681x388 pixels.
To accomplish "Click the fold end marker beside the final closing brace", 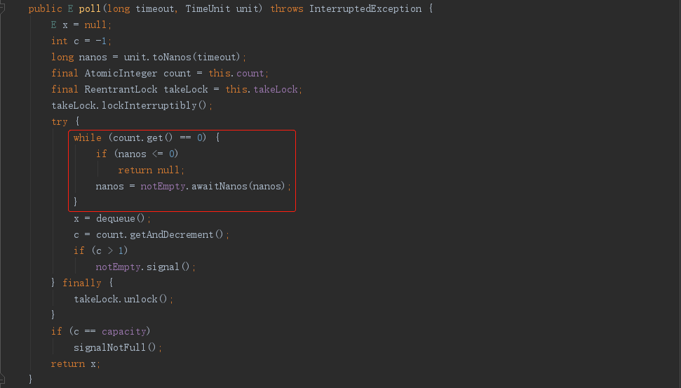I will 2,378.
